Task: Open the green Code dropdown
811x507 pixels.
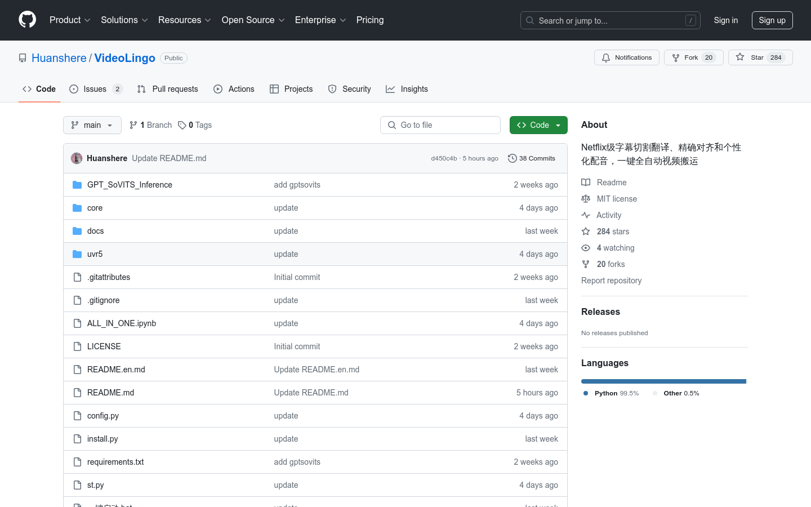Action: pos(538,125)
